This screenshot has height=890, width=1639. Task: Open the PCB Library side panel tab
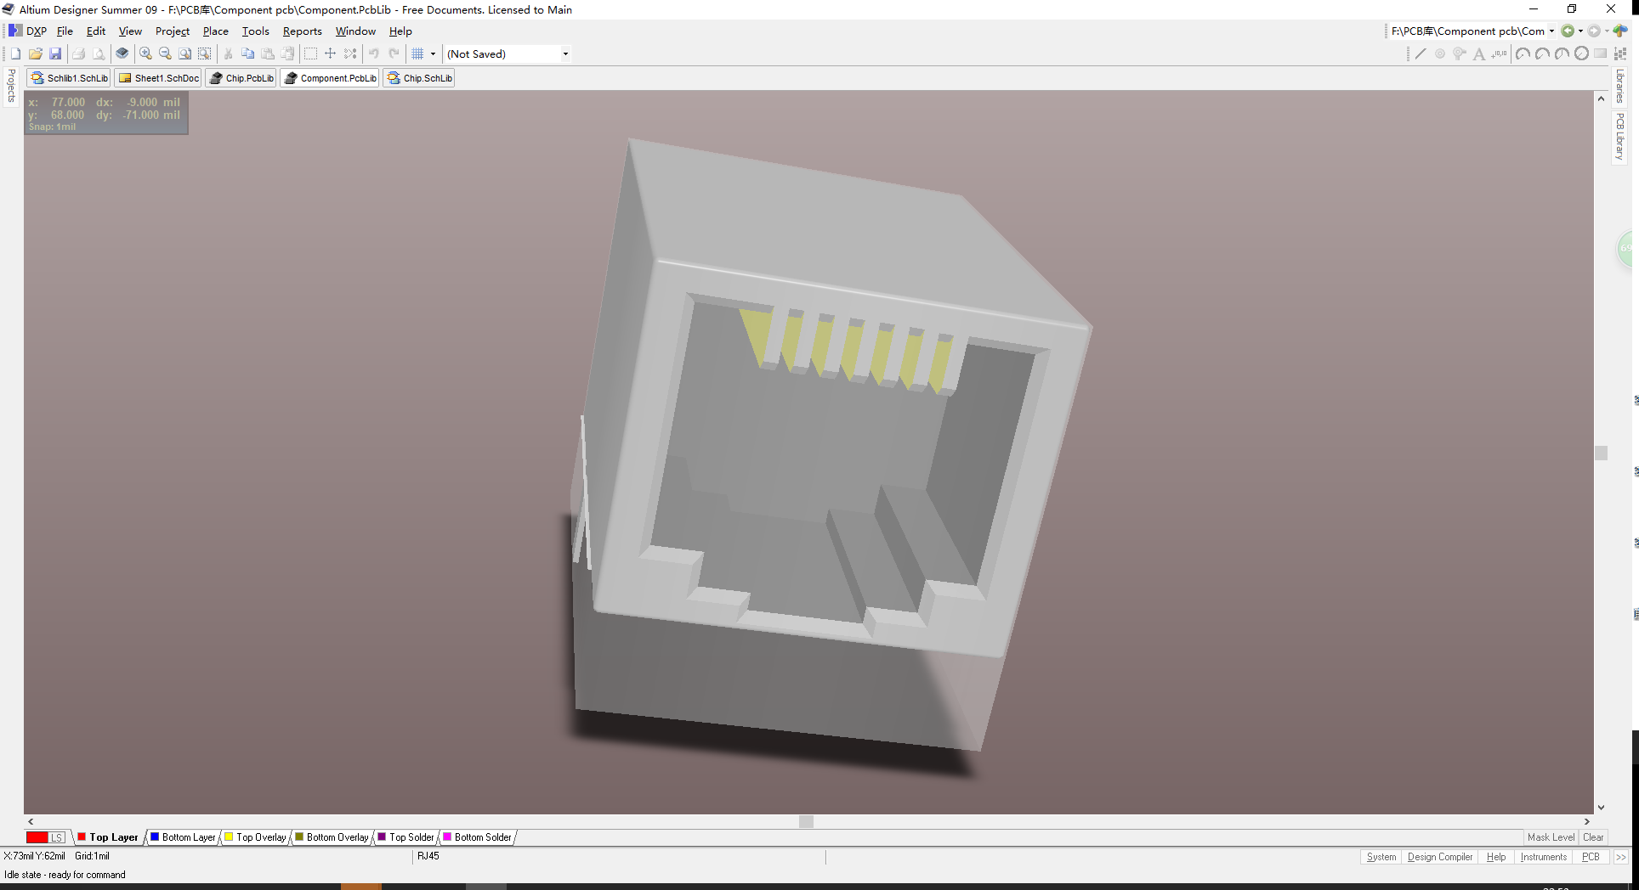point(1619,137)
